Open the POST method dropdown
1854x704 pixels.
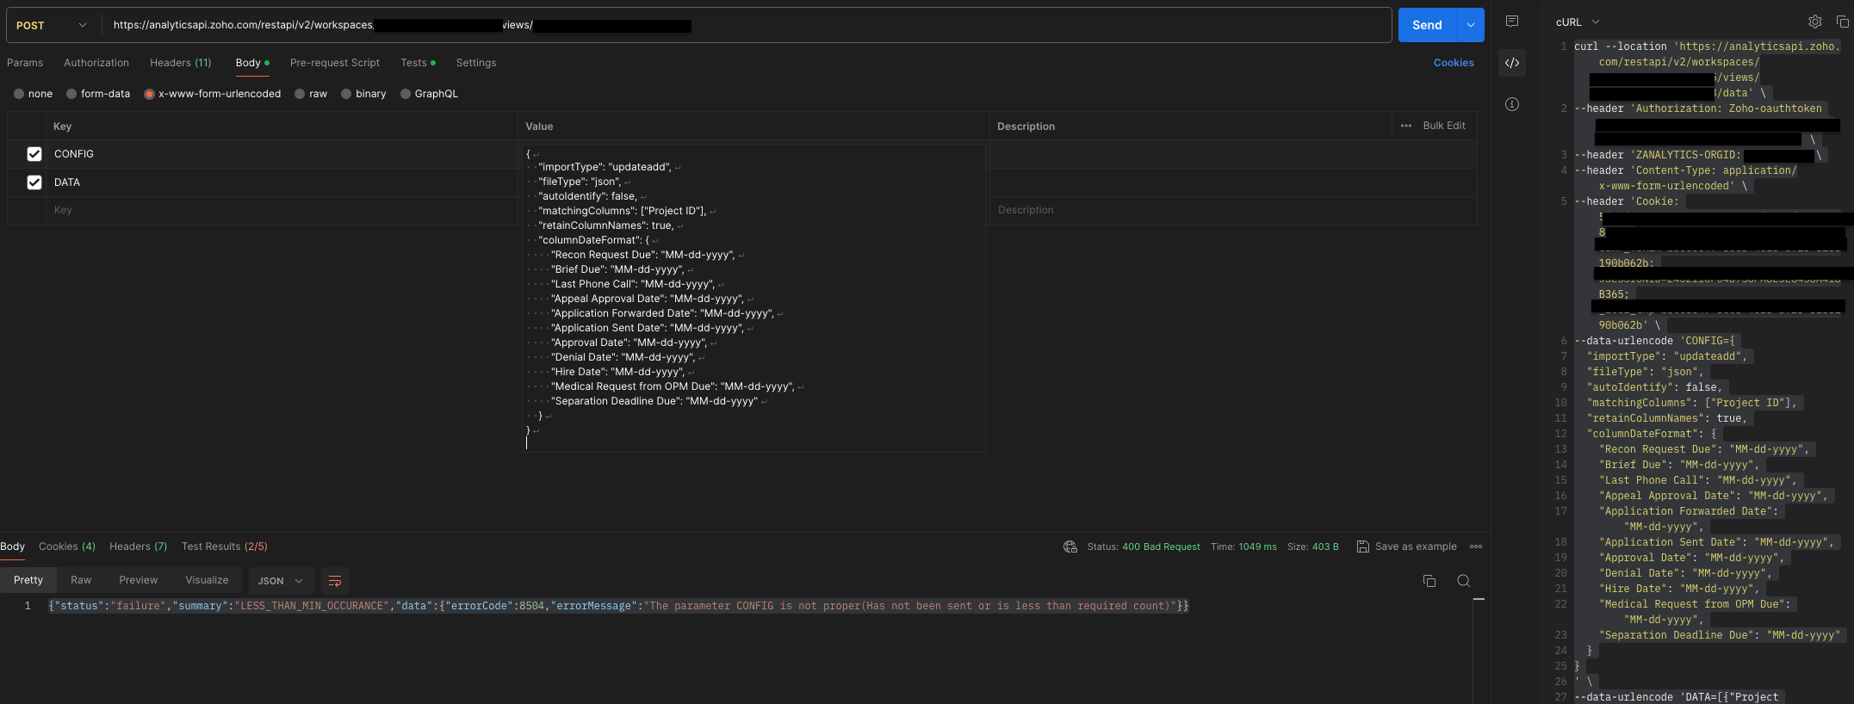click(52, 25)
